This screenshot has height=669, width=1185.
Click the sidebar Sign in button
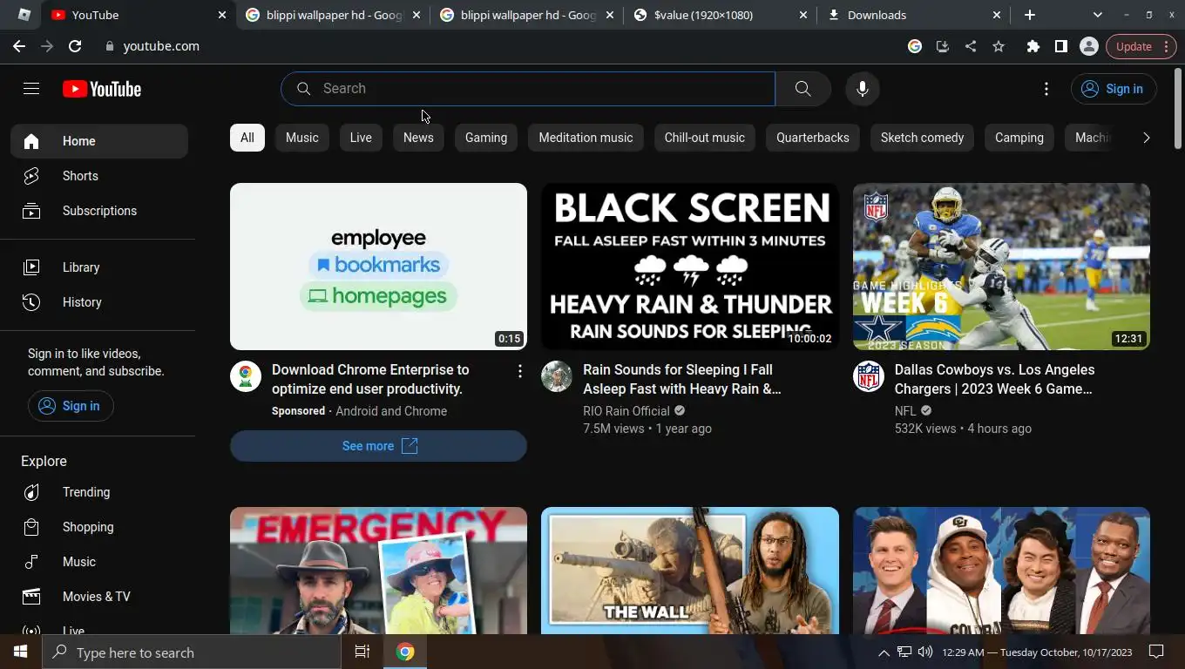(x=71, y=406)
